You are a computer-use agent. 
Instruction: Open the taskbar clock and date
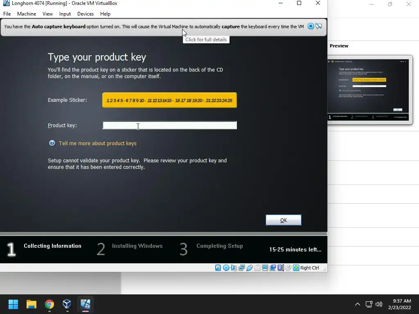[x=400, y=304]
